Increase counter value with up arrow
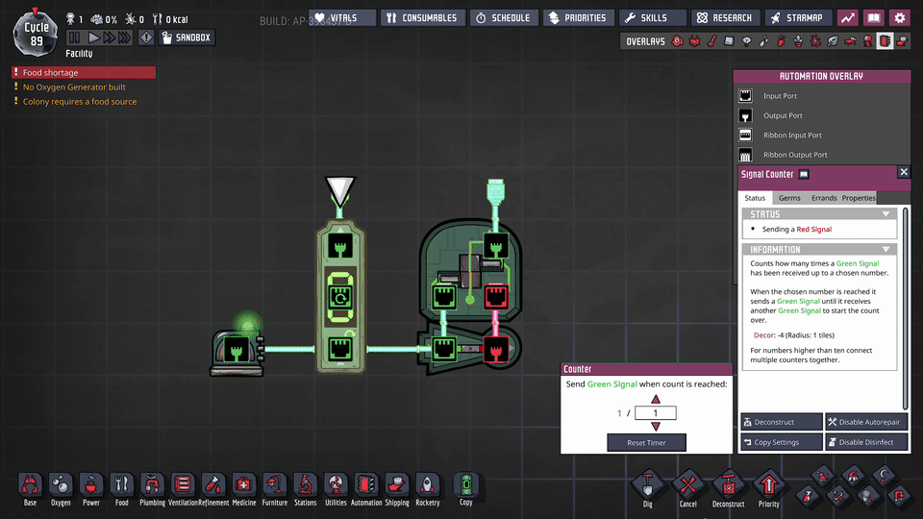The image size is (923, 519). coord(657,399)
